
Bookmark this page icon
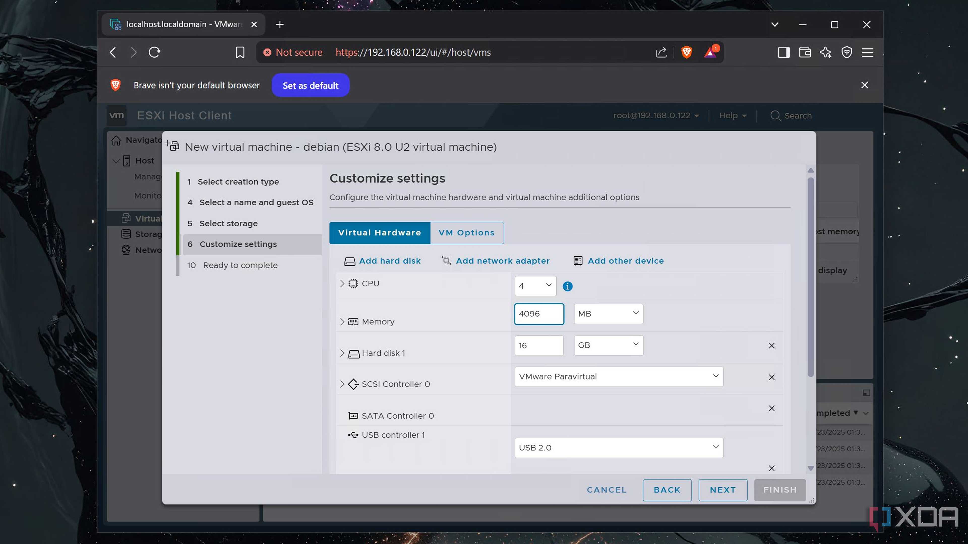[x=240, y=52]
